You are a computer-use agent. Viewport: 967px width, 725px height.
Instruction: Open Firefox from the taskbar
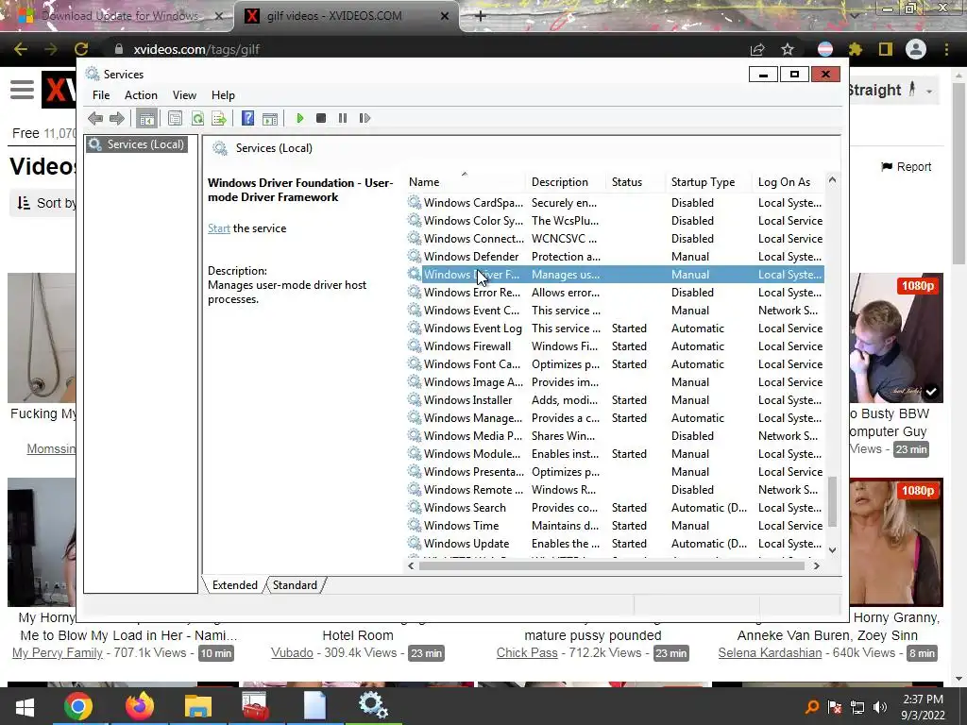[x=140, y=706]
